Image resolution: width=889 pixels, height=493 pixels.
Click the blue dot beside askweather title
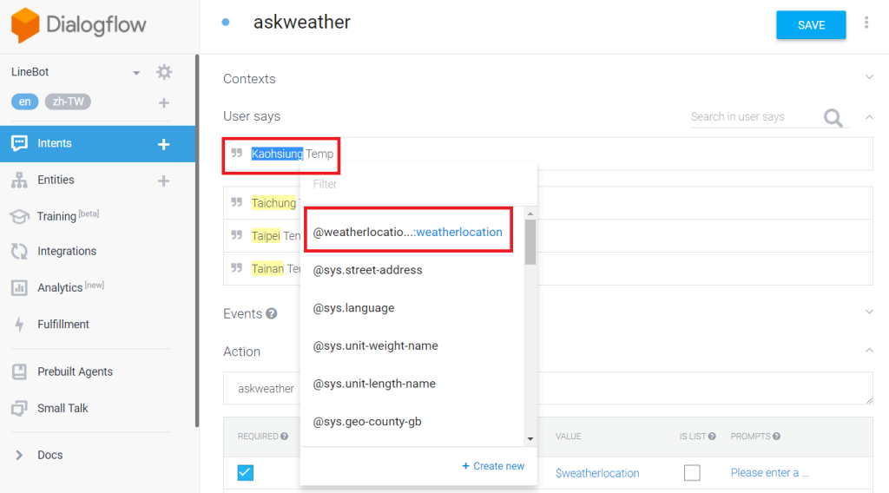click(226, 22)
